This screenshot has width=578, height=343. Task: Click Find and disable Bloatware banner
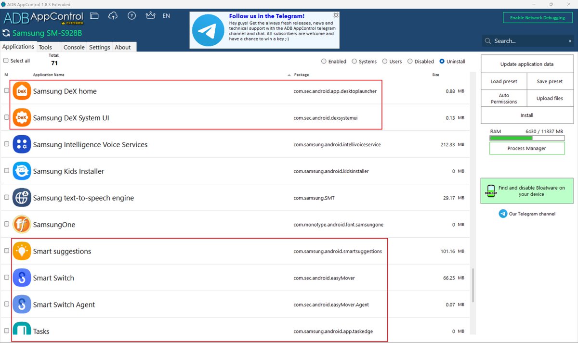527,191
